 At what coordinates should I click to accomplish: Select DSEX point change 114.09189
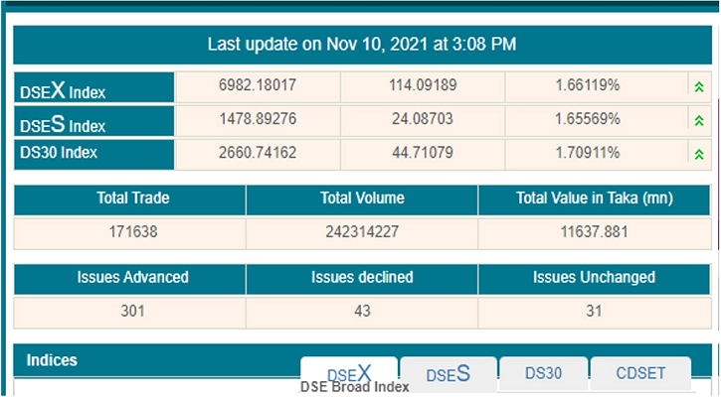423,85
